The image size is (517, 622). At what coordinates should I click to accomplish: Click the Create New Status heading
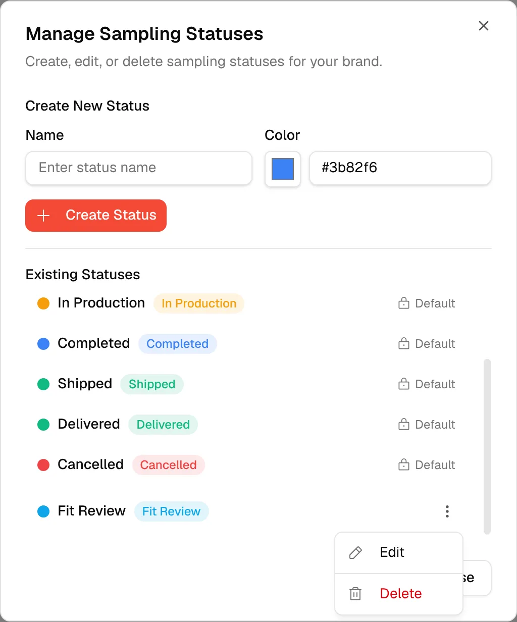(x=87, y=106)
